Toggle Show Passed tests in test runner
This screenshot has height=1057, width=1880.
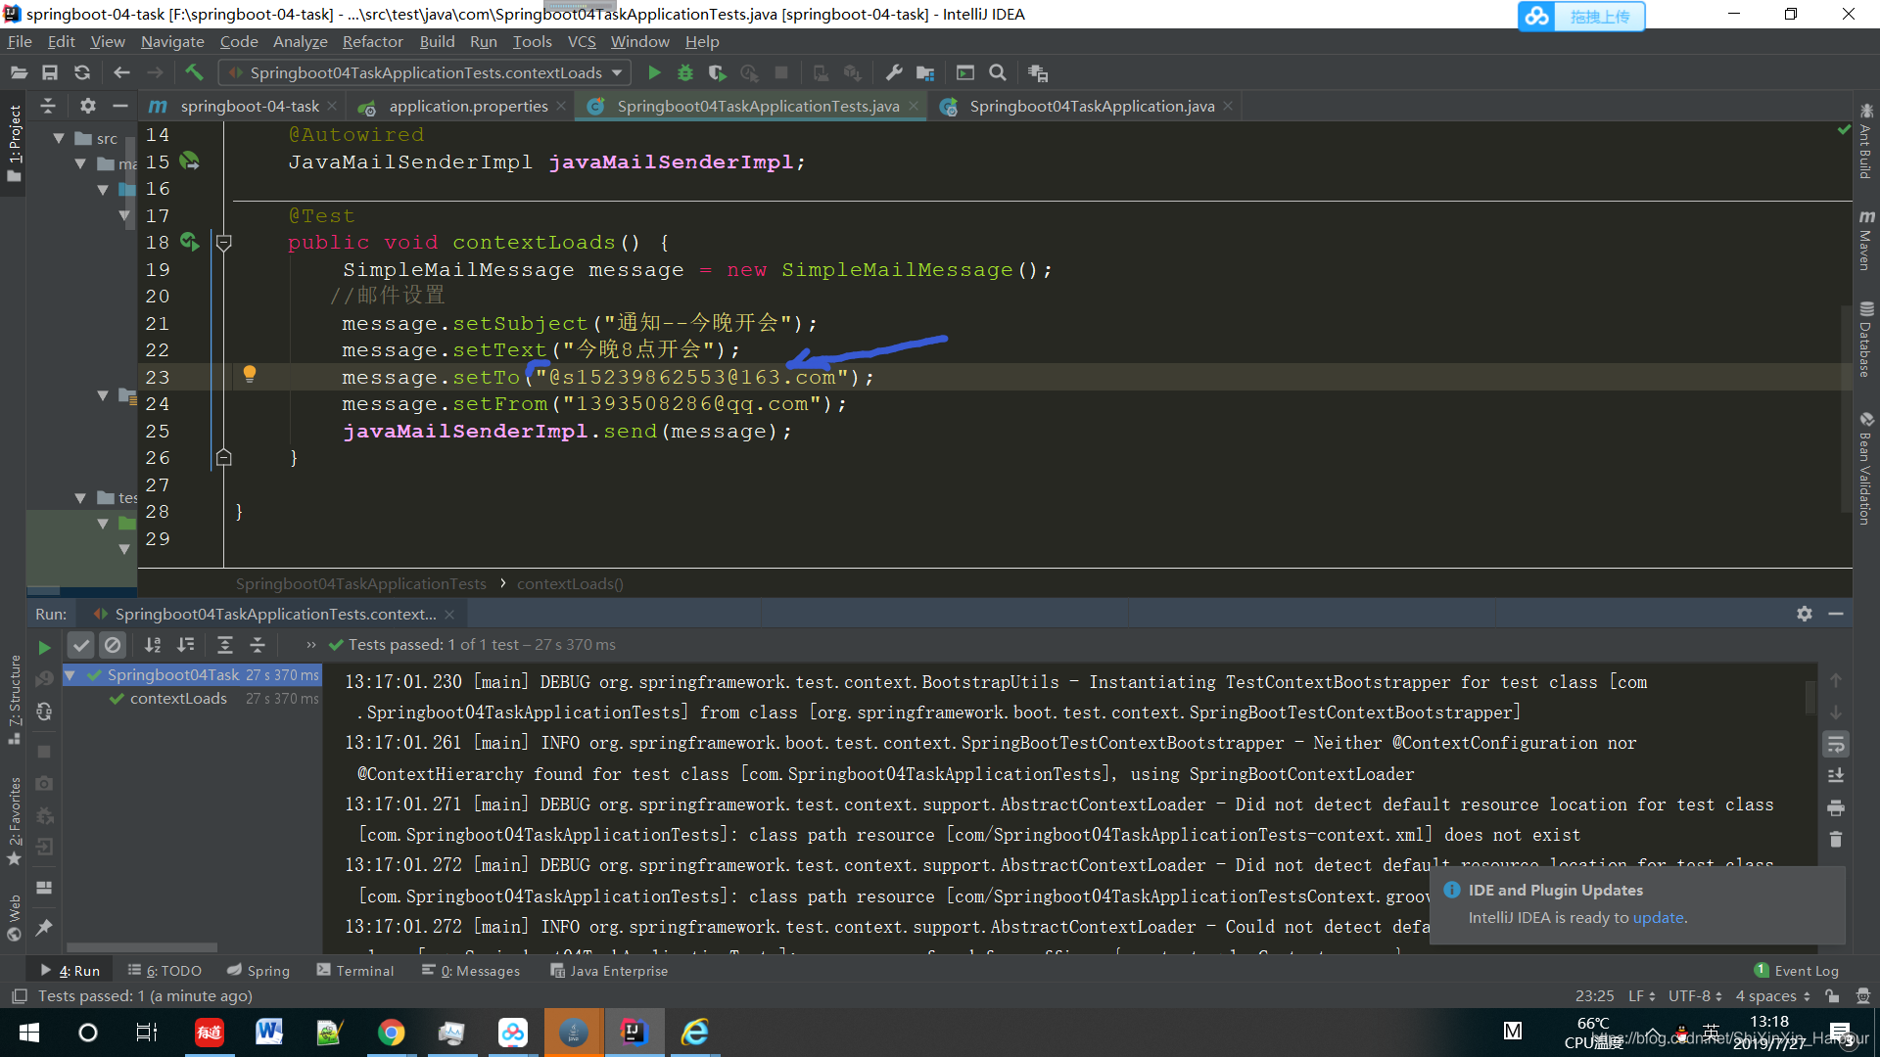pos(80,645)
